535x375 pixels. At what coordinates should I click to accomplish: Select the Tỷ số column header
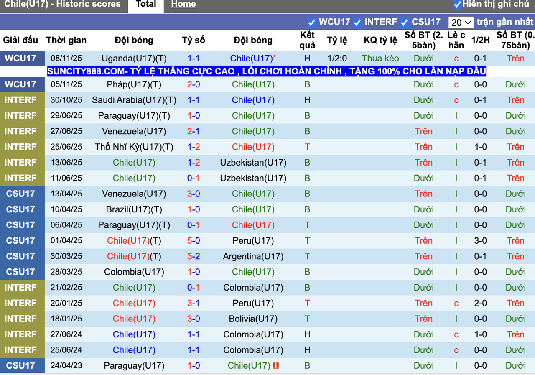coord(194,40)
